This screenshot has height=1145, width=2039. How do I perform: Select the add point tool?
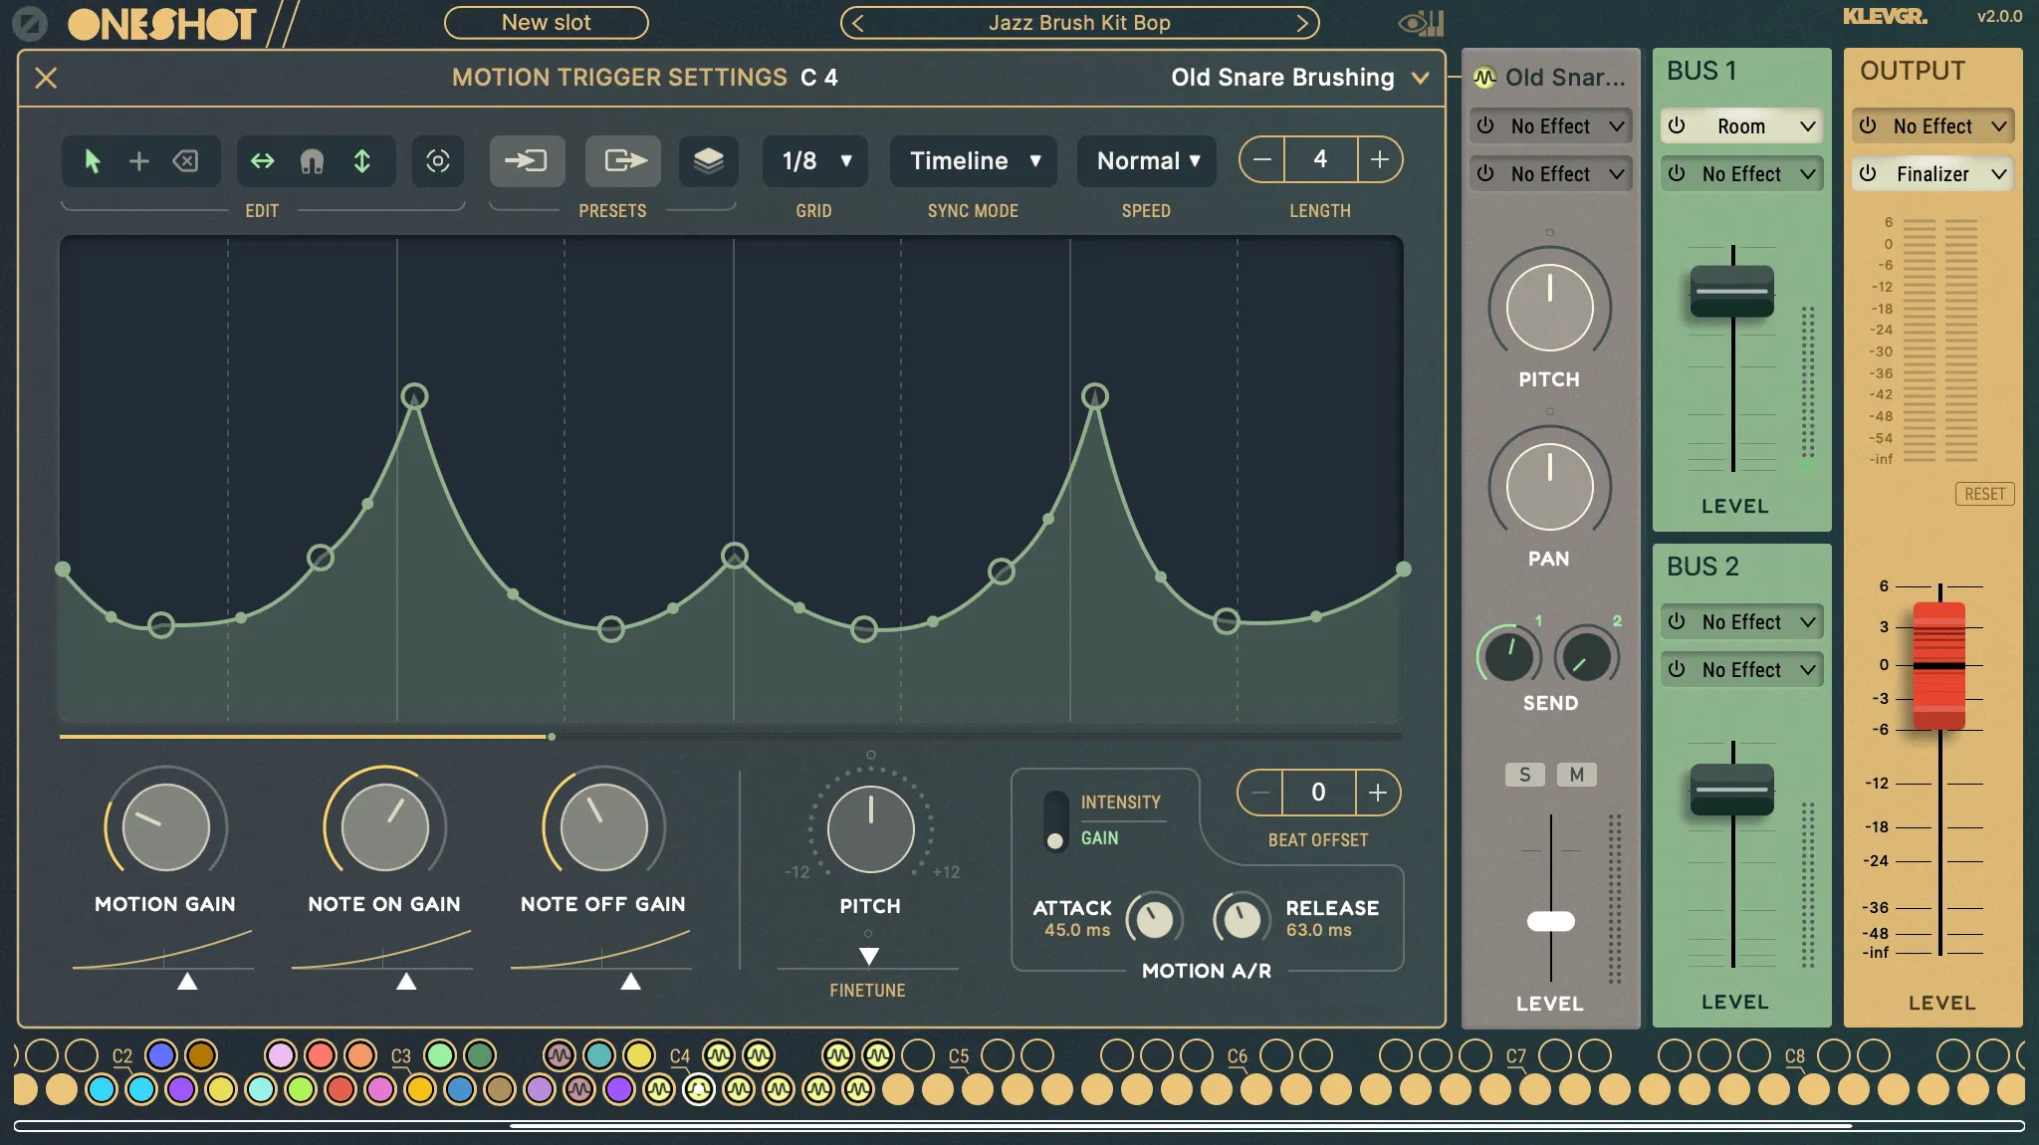click(139, 161)
